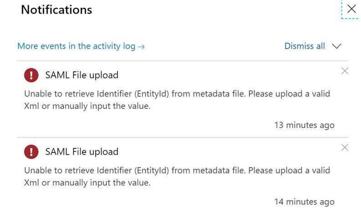The width and height of the screenshot is (361, 212).
Task: Click the divider line between the two notifications
Action: pos(183,138)
